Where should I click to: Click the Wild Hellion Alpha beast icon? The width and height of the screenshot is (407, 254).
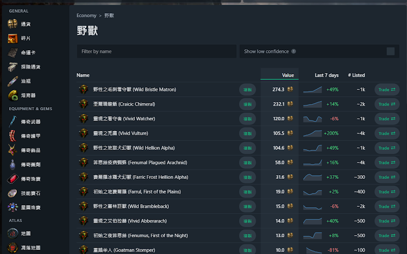pos(83,148)
